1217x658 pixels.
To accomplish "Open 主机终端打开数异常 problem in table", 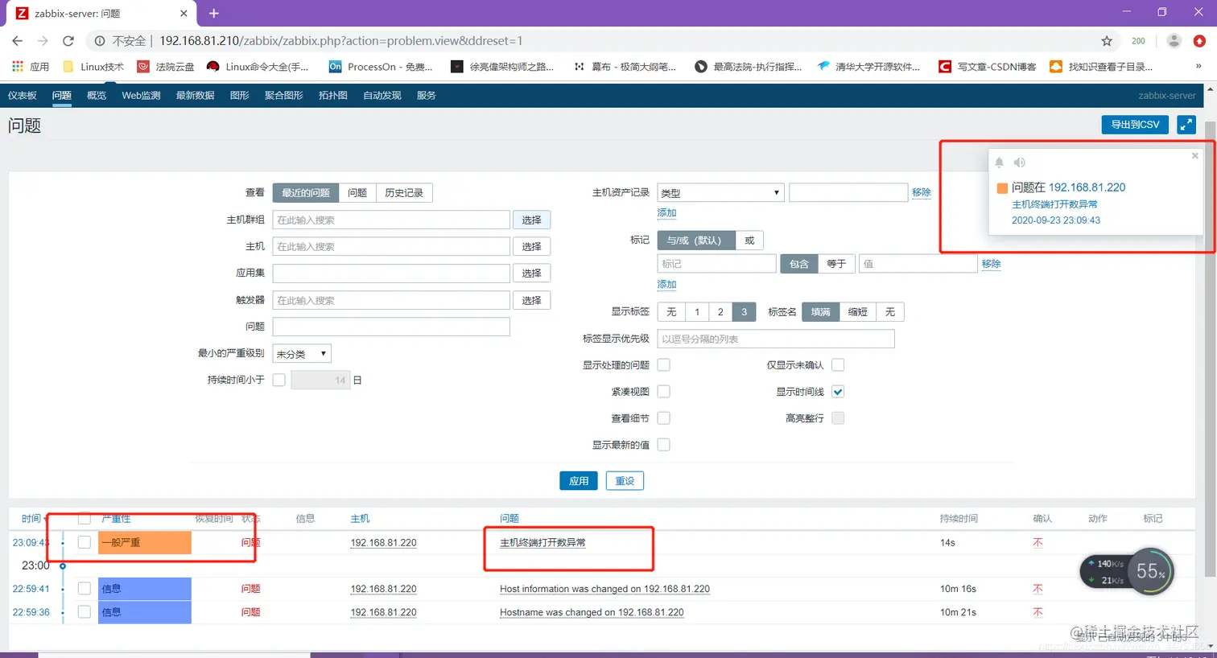I will point(542,543).
